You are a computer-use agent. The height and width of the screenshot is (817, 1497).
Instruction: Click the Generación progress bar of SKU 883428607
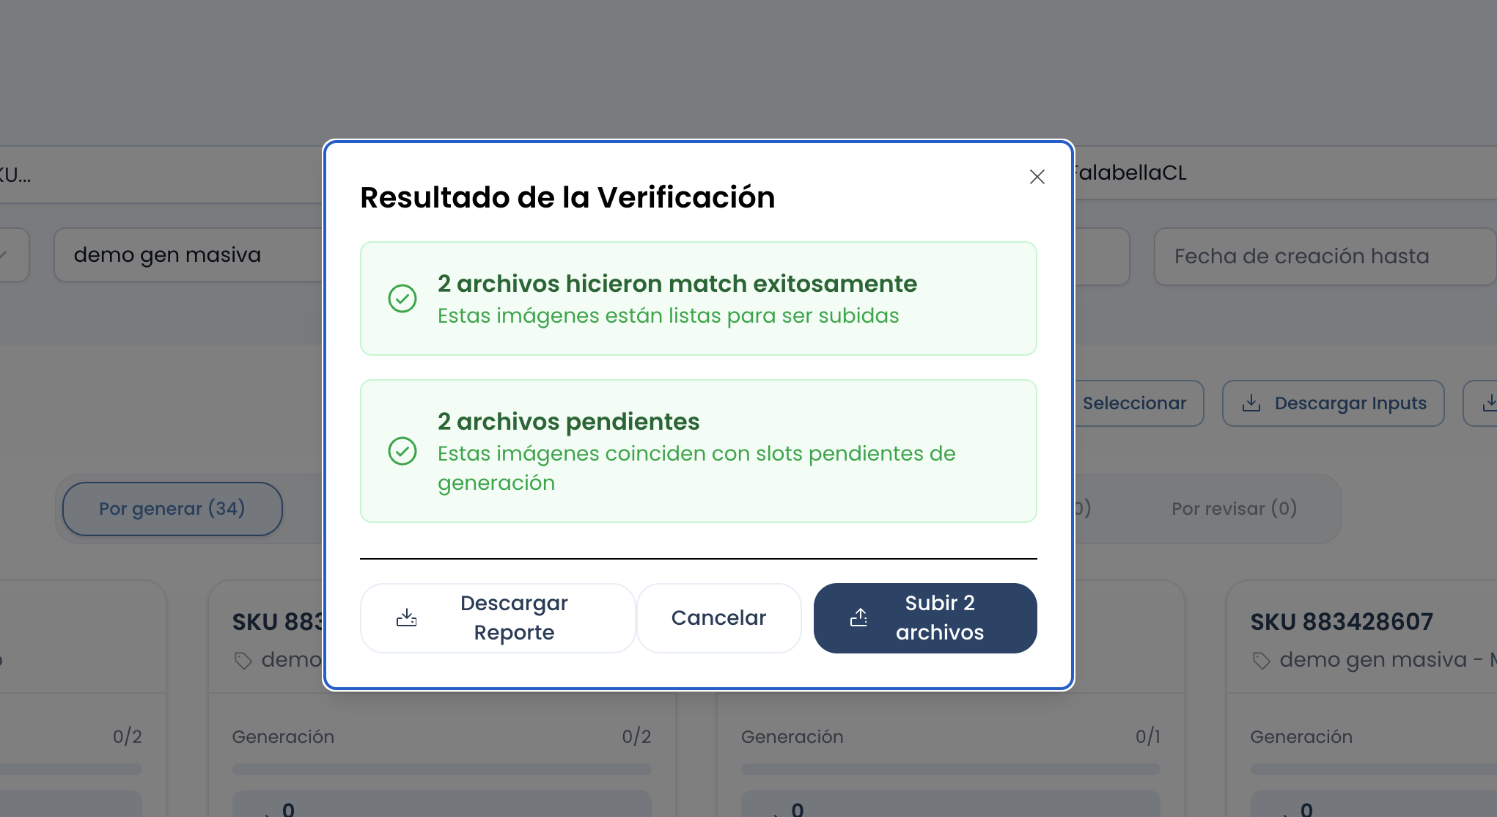pos(1373,769)
